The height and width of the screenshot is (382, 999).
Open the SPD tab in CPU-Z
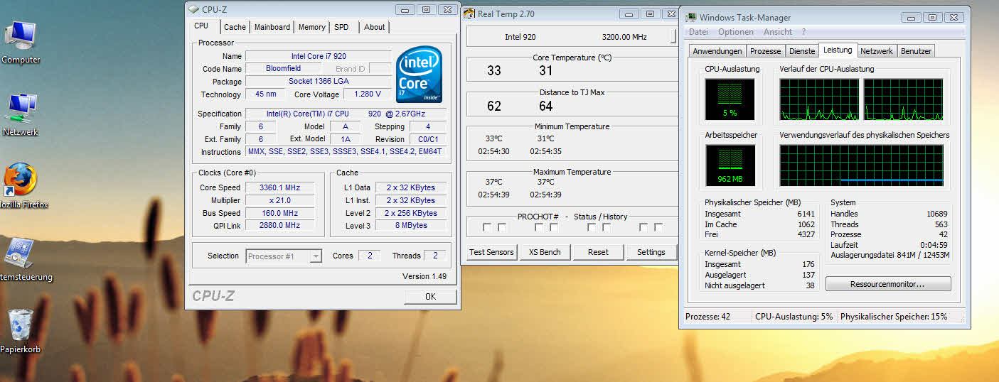tap(341, 27)
